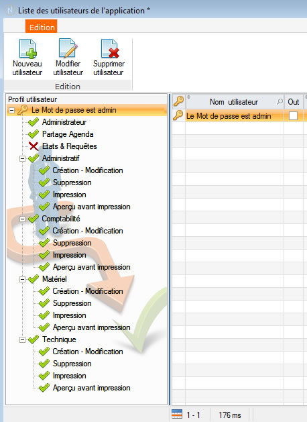Click the red cross beside Etats & Requêtes
The image size is (307, 422).
34,146
